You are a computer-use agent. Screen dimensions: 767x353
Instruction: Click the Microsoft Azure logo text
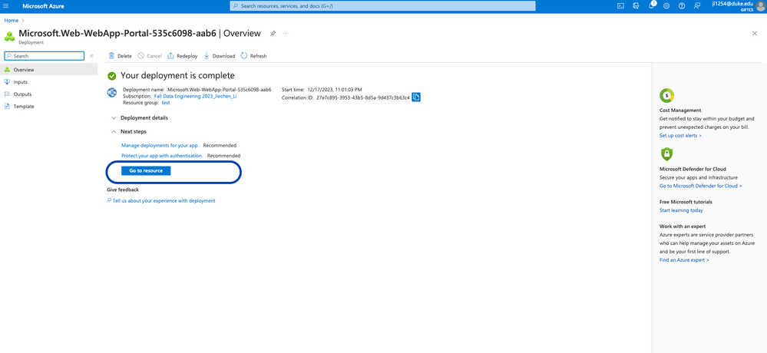tap(43, 6)
